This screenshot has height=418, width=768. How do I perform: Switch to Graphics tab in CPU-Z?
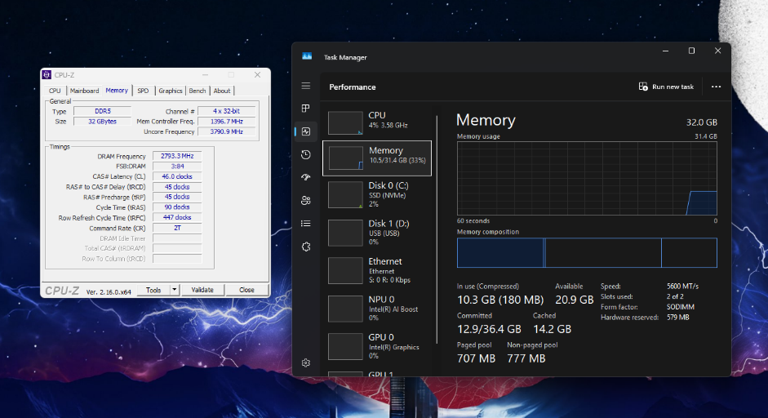[171, 91]
